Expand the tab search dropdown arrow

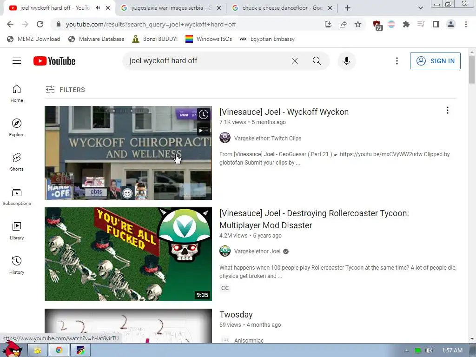point(420,8)
